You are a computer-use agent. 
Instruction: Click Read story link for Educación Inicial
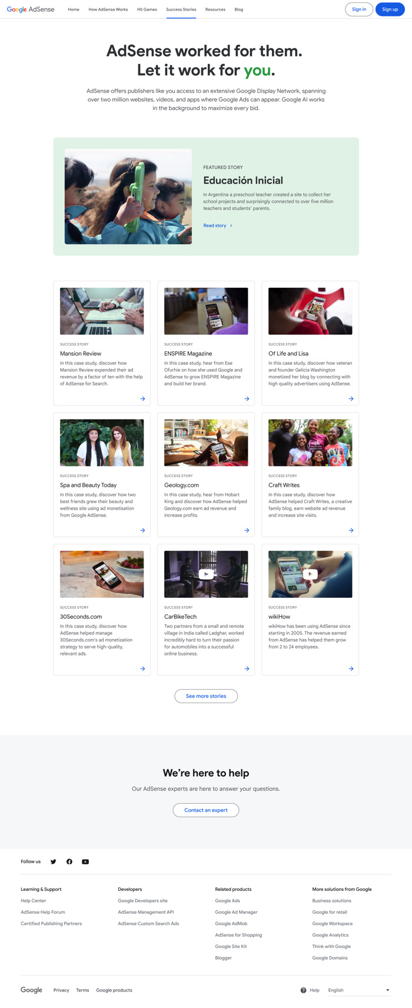218,225
